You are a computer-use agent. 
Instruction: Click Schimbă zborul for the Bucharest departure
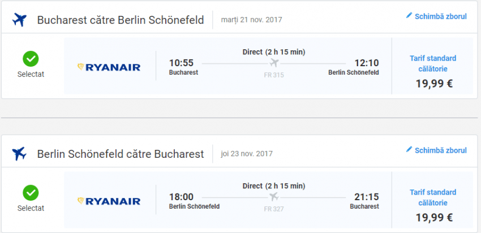coord(441,16)
